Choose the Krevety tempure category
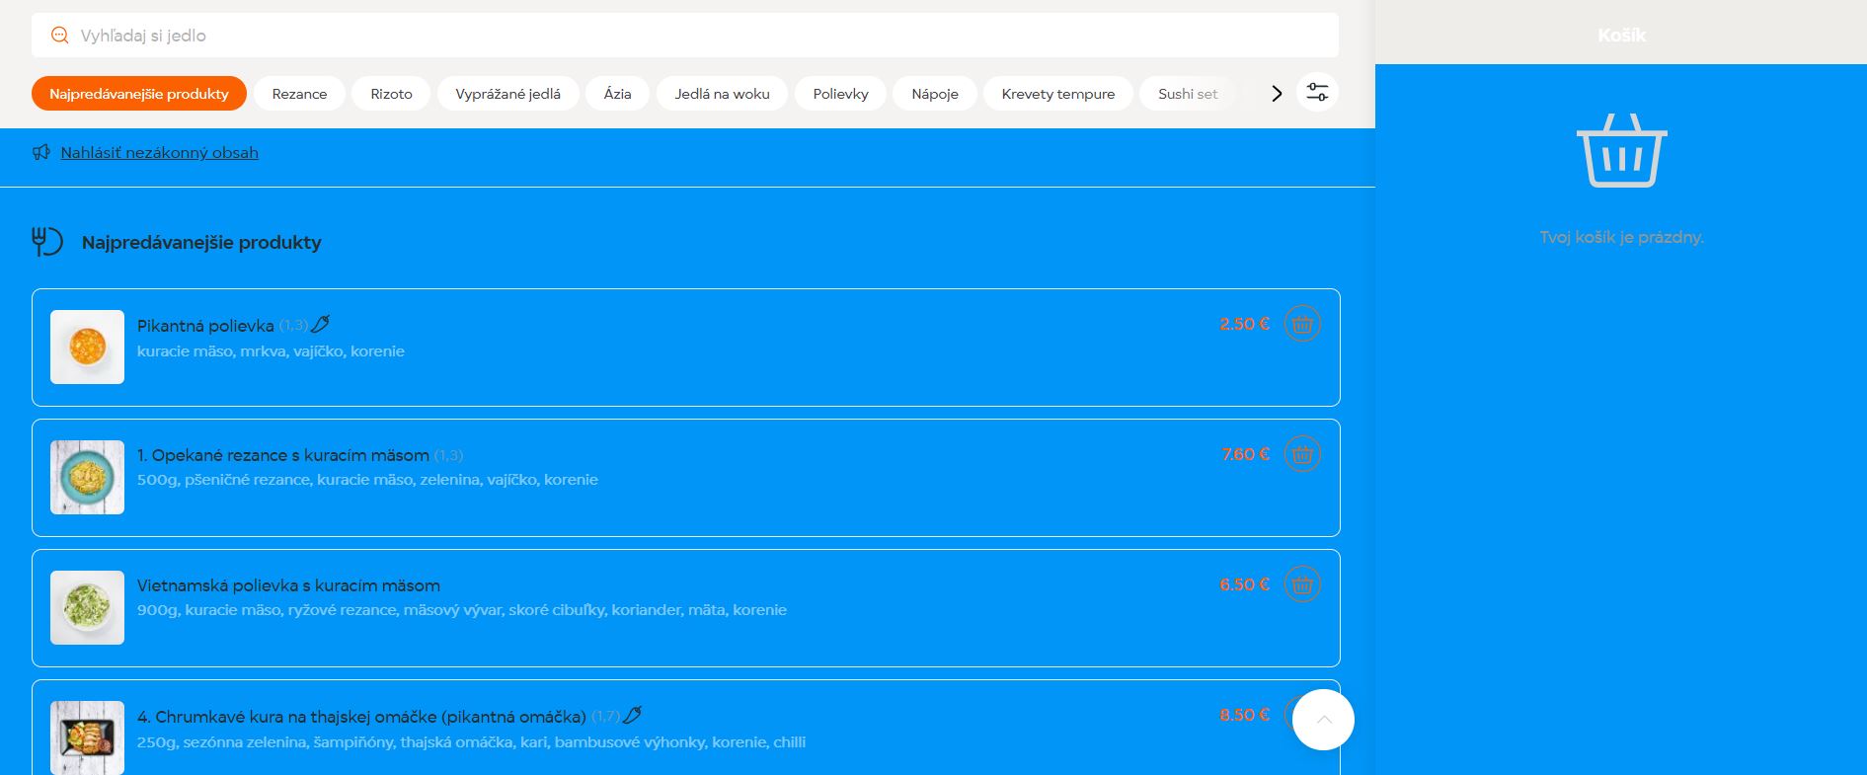This screenshot has height=775, width=1867. coord(1057,94)
